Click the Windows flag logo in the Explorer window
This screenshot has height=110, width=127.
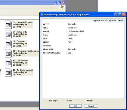coord(62,7)
